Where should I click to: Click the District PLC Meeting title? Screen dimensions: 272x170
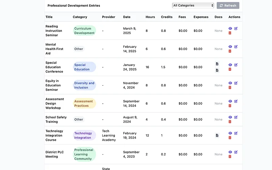[55, 154]
